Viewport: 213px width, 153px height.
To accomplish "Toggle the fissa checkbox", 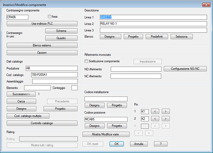I will click(x=49, y=17).
